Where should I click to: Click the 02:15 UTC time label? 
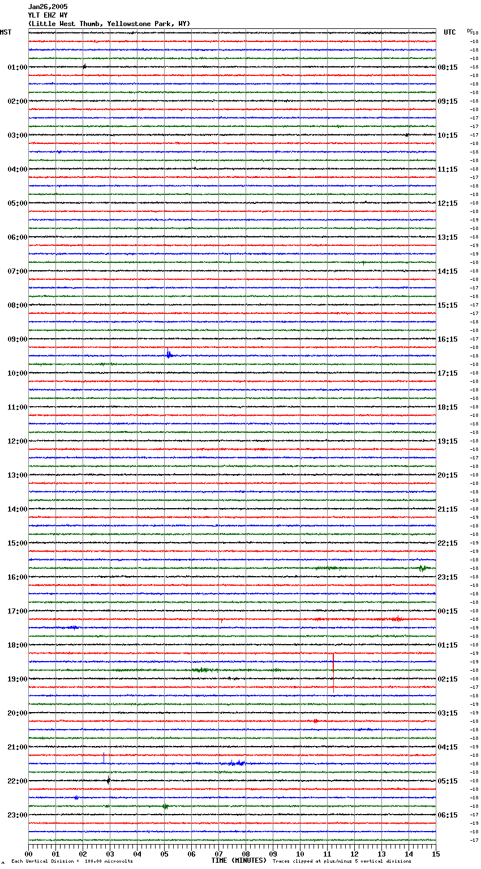(448, 679)
